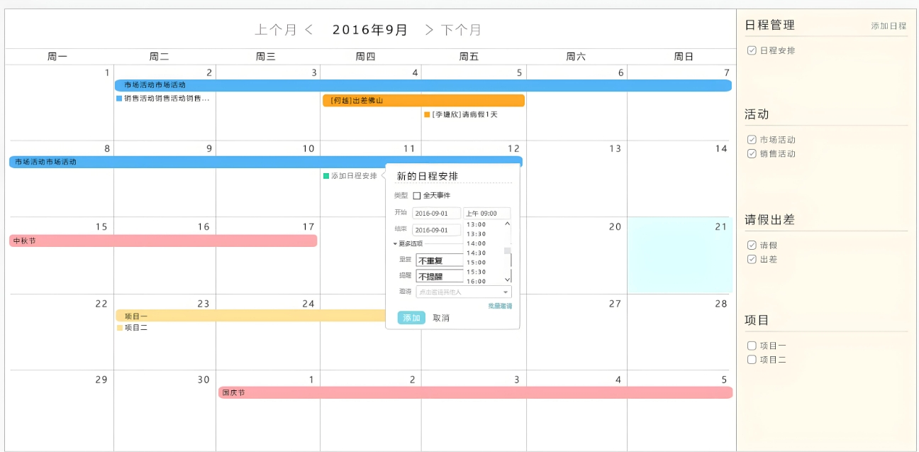The height and width of the screenshot is (452, 919).
Task: Toggle the 全天事件 checkbox in the popup
Action: click(418, 194)
